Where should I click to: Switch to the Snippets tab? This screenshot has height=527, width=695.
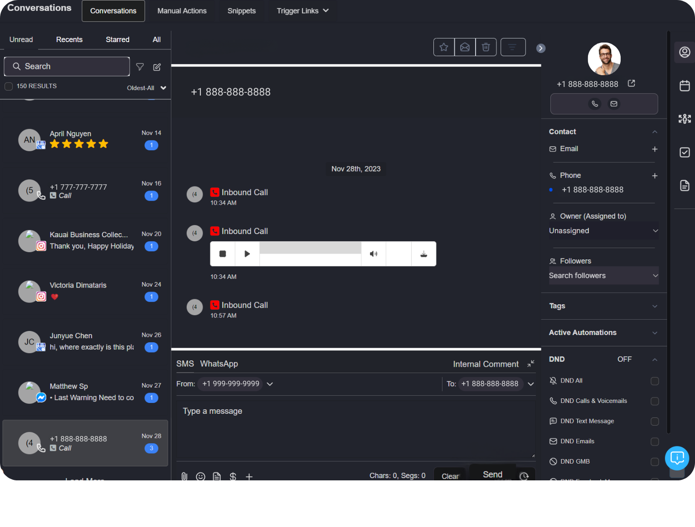241,11
